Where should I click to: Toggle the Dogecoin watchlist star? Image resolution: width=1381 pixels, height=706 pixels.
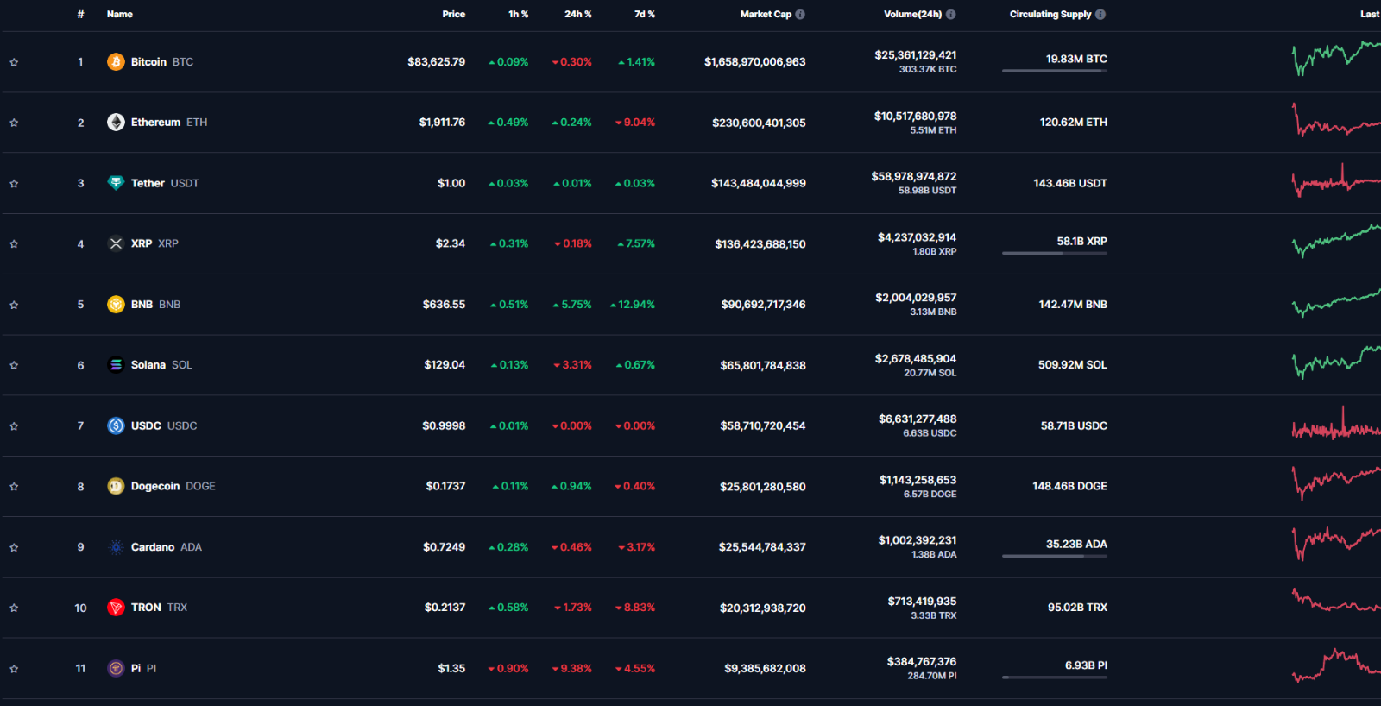(14, 486)
